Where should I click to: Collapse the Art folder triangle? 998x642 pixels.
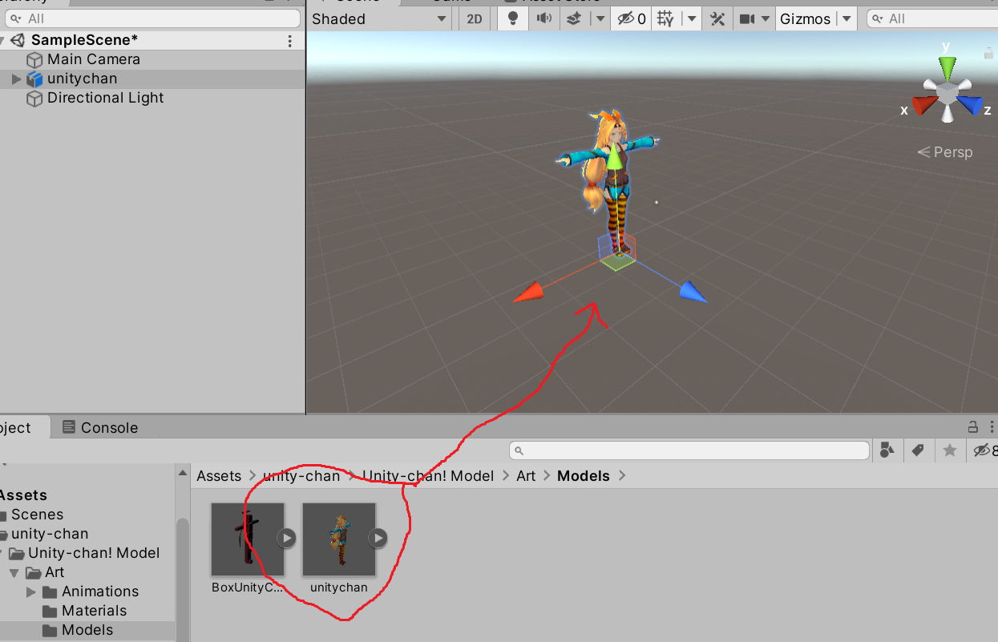pyautogui.click(x=14, y=572)
